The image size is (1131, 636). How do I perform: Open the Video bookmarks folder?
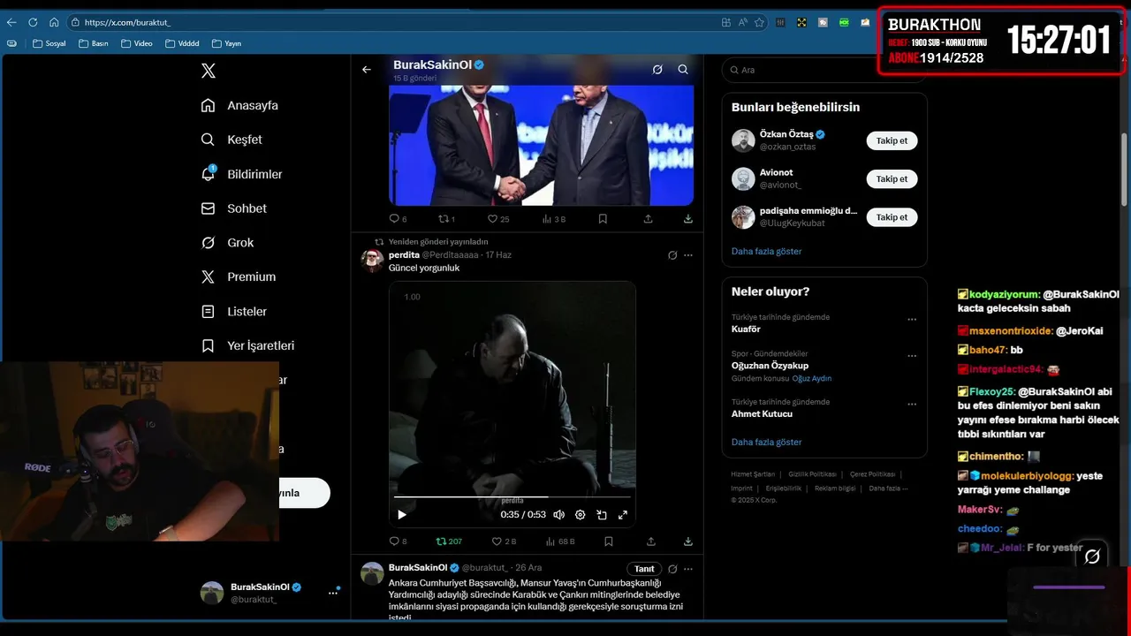point(137,43)
